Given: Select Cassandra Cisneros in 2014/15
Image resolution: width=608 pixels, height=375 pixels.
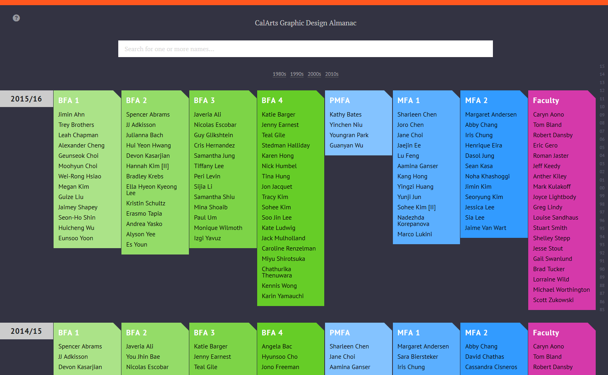Looking at the screenshot, I should click(491, 367).
